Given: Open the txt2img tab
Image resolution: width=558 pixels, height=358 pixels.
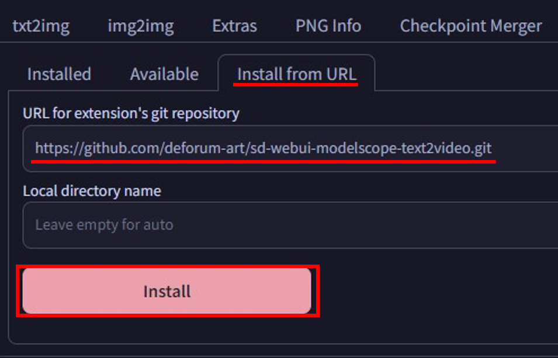Looking at the screenshot, I should 40,26.
